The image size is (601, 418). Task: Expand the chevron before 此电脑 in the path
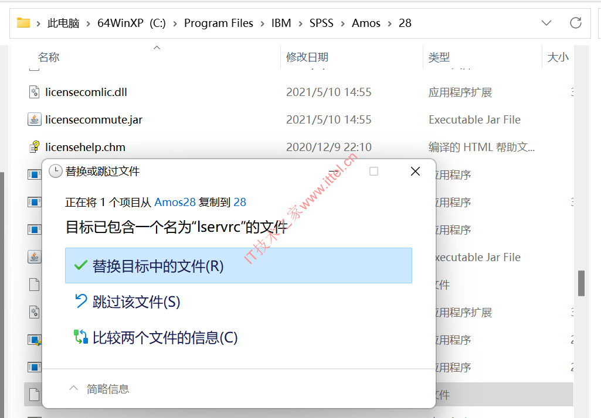[x=38, y=24]
